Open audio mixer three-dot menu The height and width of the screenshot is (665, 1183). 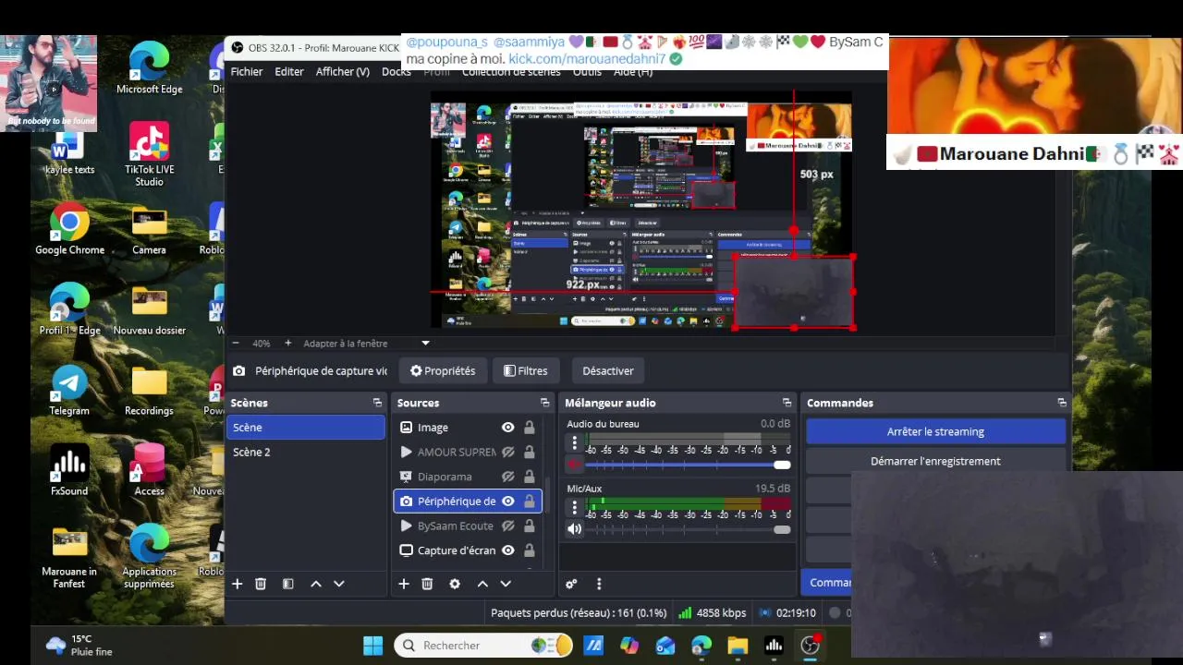599,584
